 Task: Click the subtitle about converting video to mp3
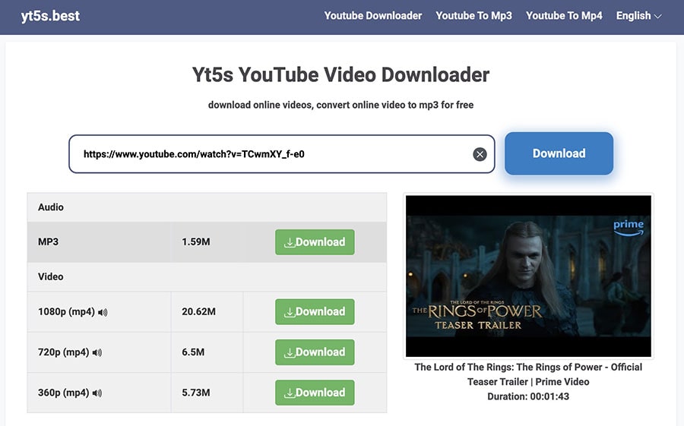340,105
